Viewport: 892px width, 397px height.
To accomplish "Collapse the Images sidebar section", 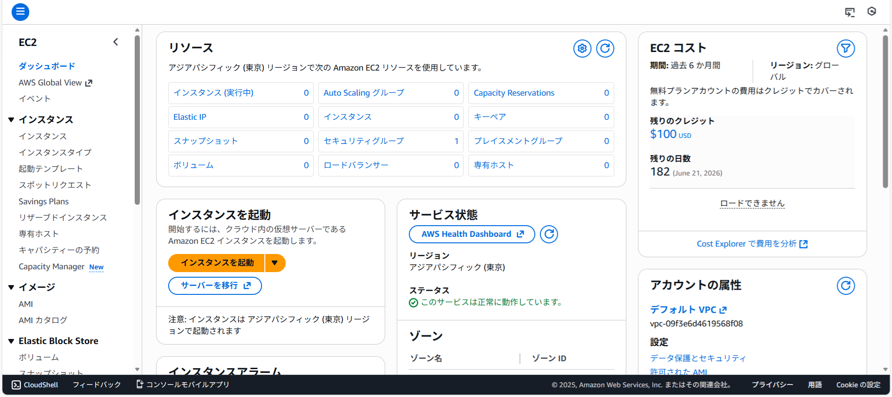I will point(11,287).
